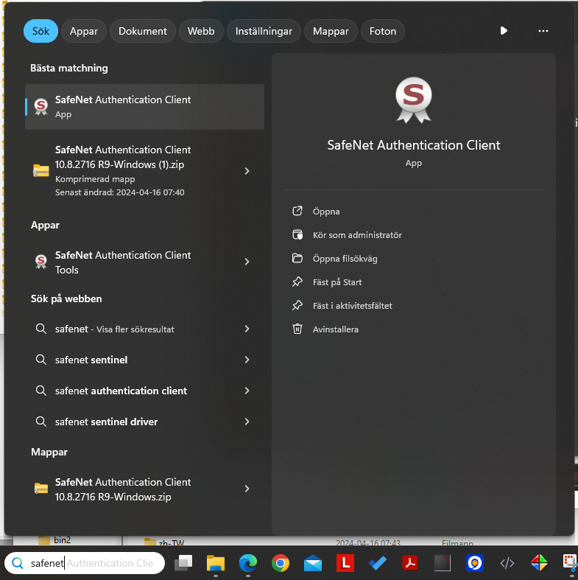The image size is (578, 580).
Task: Select the Sök filter tab
Action: click(x=40, y=31)
